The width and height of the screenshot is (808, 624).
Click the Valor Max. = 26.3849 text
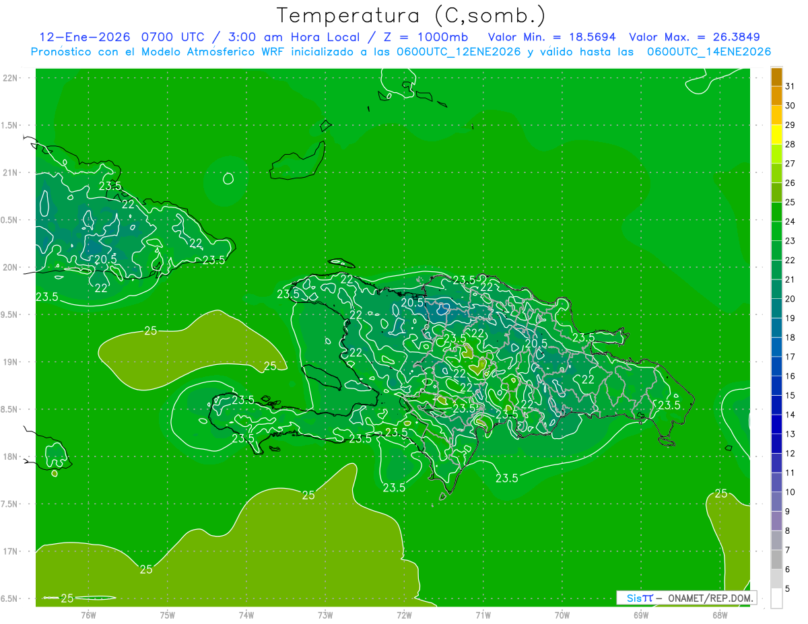click(694, 37)
